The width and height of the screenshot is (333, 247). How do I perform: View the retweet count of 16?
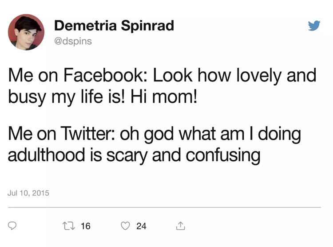tap(86, 226)
